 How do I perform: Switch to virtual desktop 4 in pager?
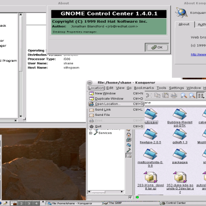pos(36,203)
